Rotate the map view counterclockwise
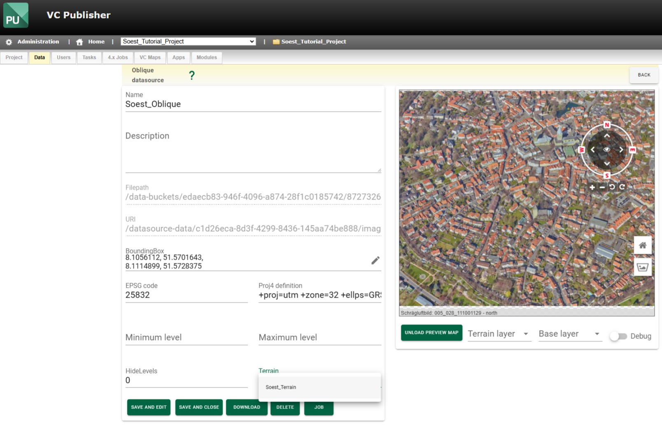 [612, 187]
